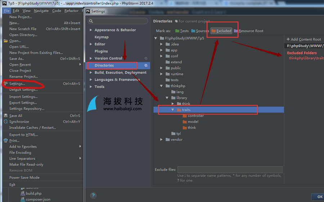Choose Save All menu entry

pyautogui.click(x=43, y=116)
